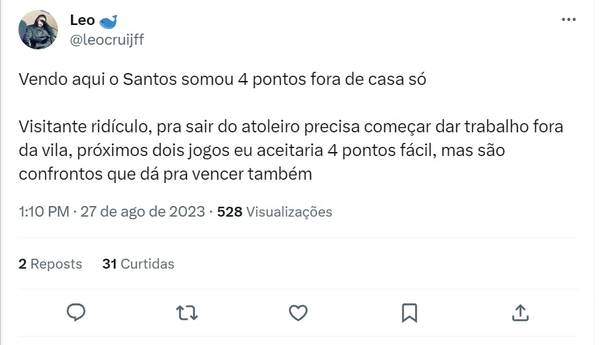Image resolution: width=611 pixels, height=345 pixels.
Task: Click the whale emoji beside Leo's name
Action: [x=108, y=20]
